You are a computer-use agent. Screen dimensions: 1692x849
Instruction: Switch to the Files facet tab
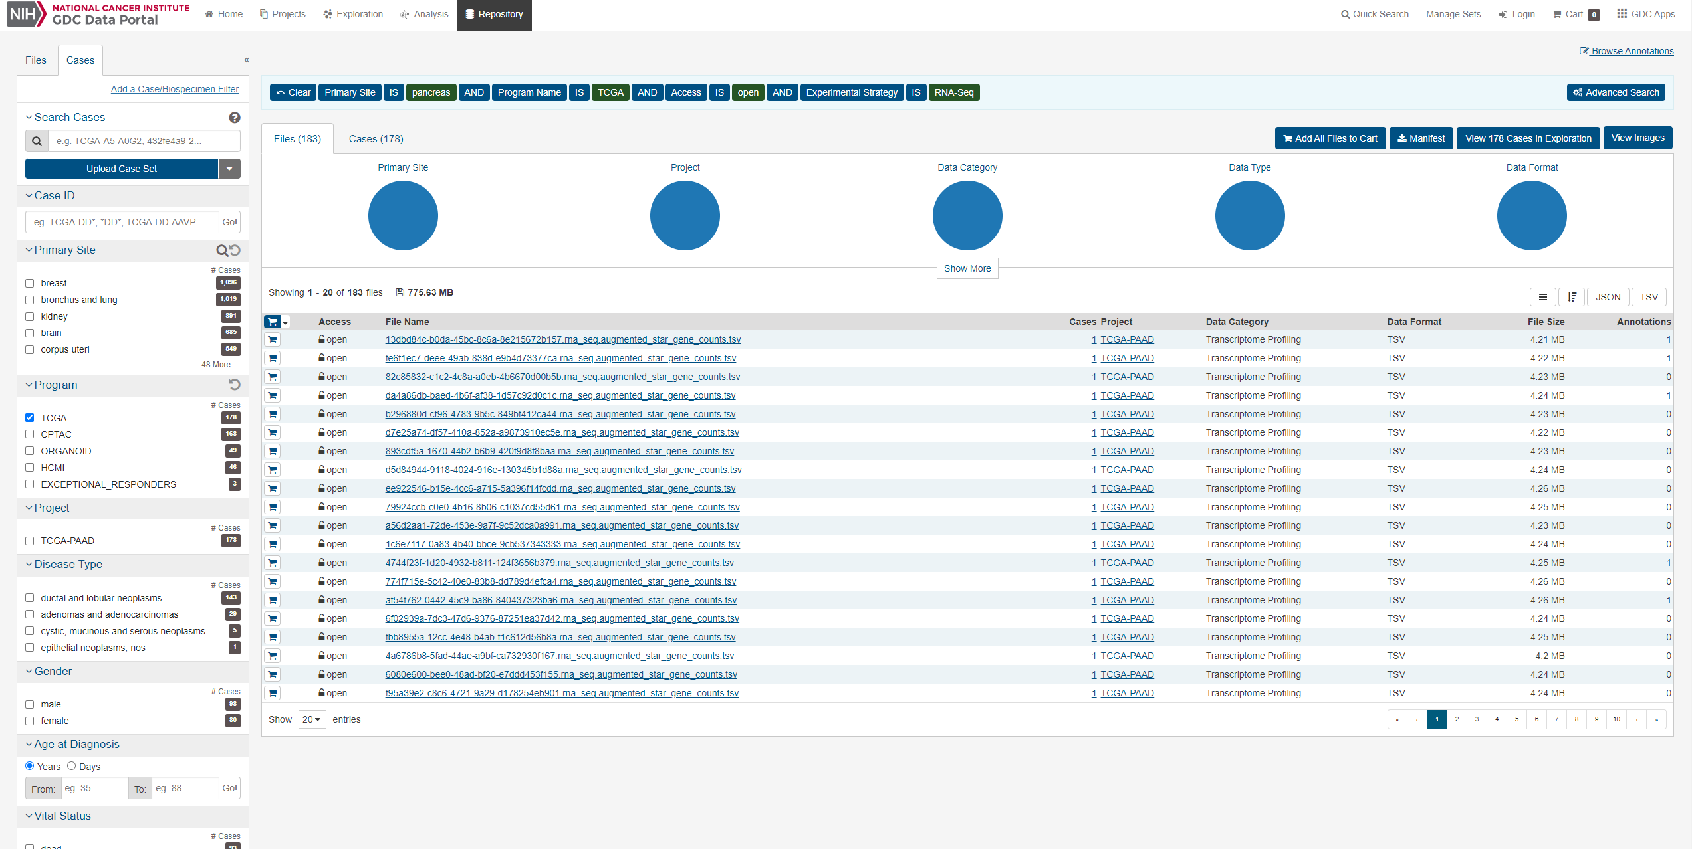(x=36, y=60)
